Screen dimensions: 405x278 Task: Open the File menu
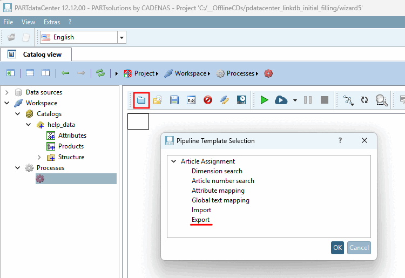[x=8, y=22]
